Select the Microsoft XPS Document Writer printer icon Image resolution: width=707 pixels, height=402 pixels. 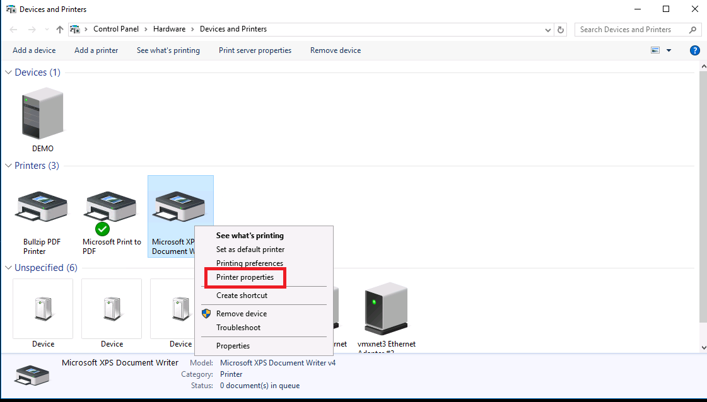tap(180, 207)
